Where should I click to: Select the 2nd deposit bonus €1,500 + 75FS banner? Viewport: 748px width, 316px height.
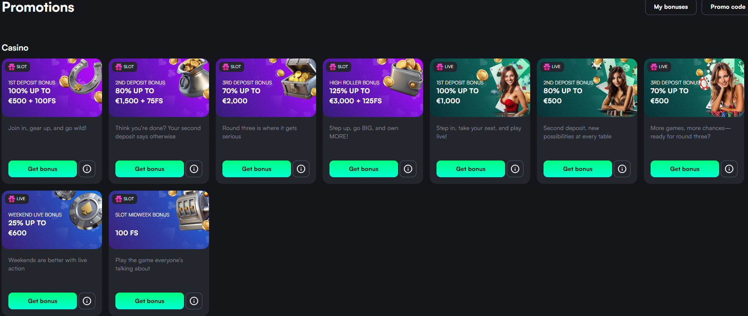[x=159, y=88]
